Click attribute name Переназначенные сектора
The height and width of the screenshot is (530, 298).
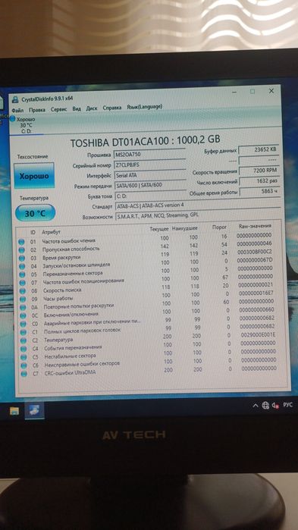pyautogui.click(x=73, y=273)
